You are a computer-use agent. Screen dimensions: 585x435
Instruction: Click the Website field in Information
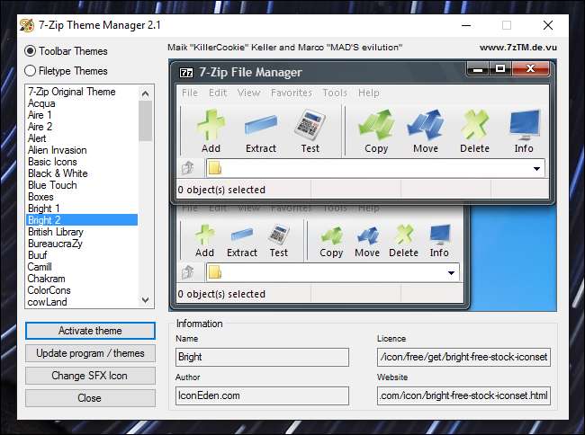(x=463, y=395)
